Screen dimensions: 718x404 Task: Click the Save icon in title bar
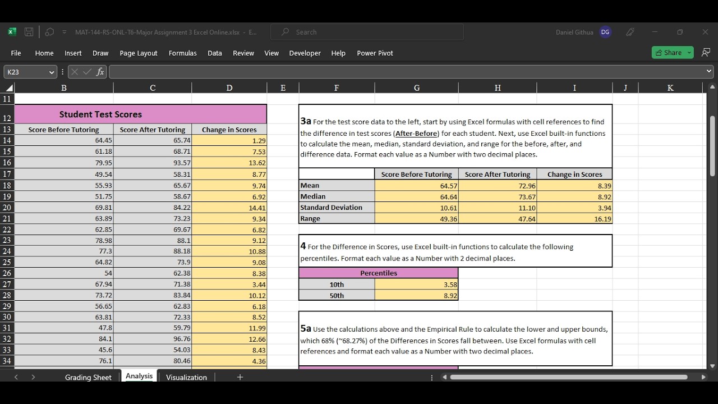29,32
